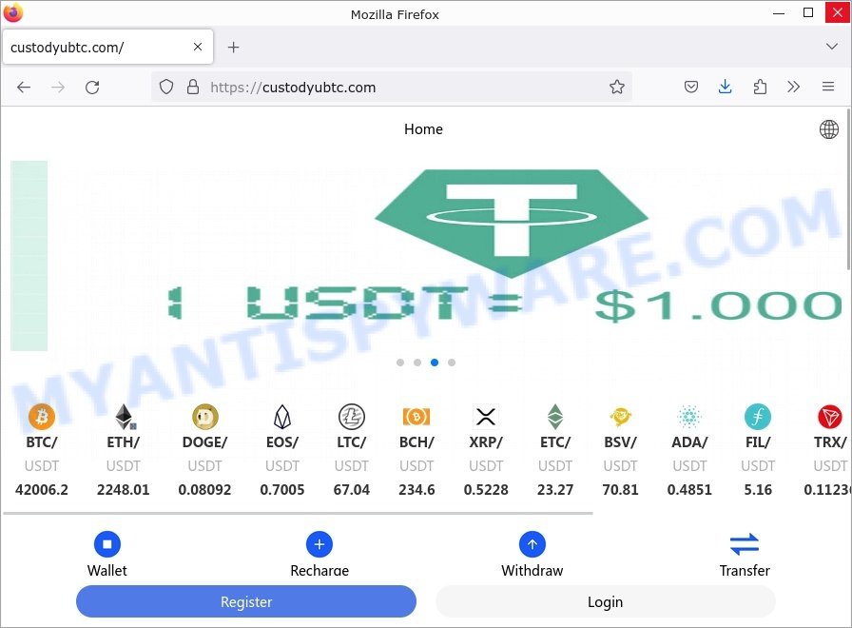
Task: Click the Firefox back arrow
Action: 24,87
